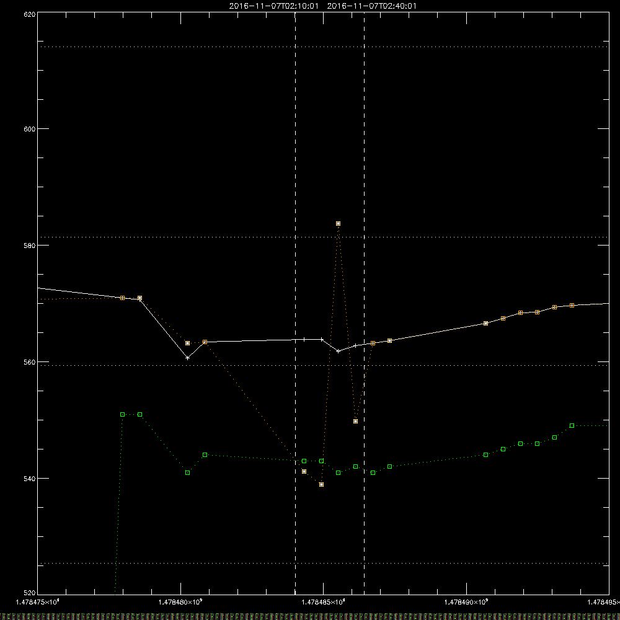Image resolution: width=620 pixels, height=620 pixels.
Task: Click the x-axis label 1.478480×10⁹
Action: 180,602
